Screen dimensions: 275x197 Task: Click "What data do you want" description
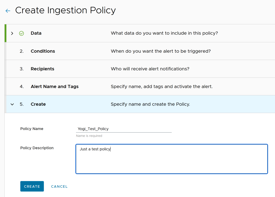pos(164,33)
